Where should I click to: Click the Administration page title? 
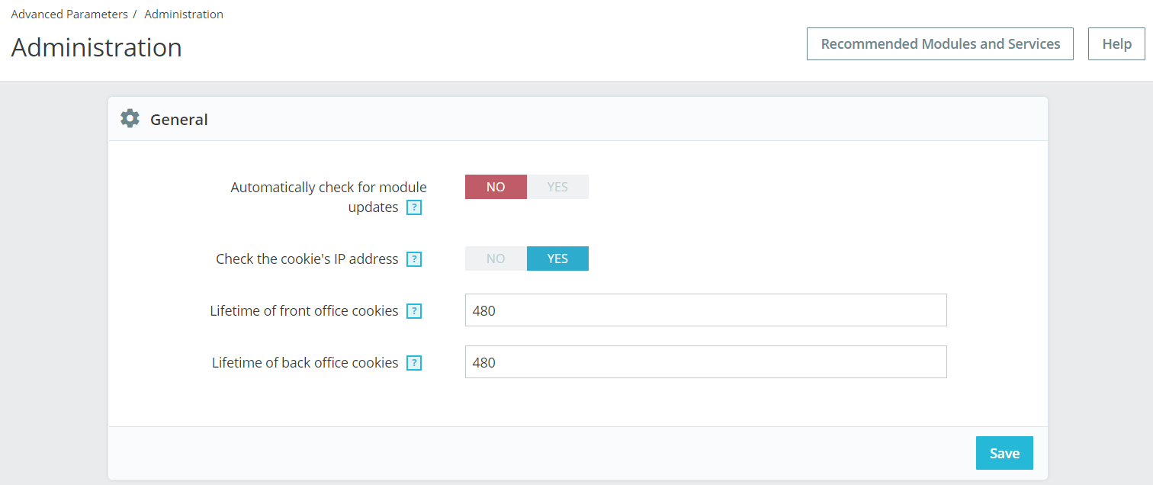(97, 47)
